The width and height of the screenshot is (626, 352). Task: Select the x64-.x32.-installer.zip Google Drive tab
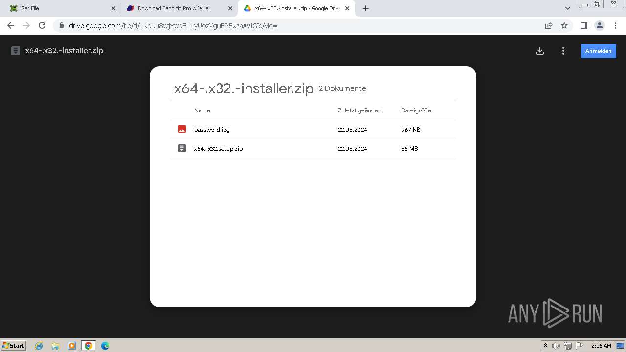296,8
